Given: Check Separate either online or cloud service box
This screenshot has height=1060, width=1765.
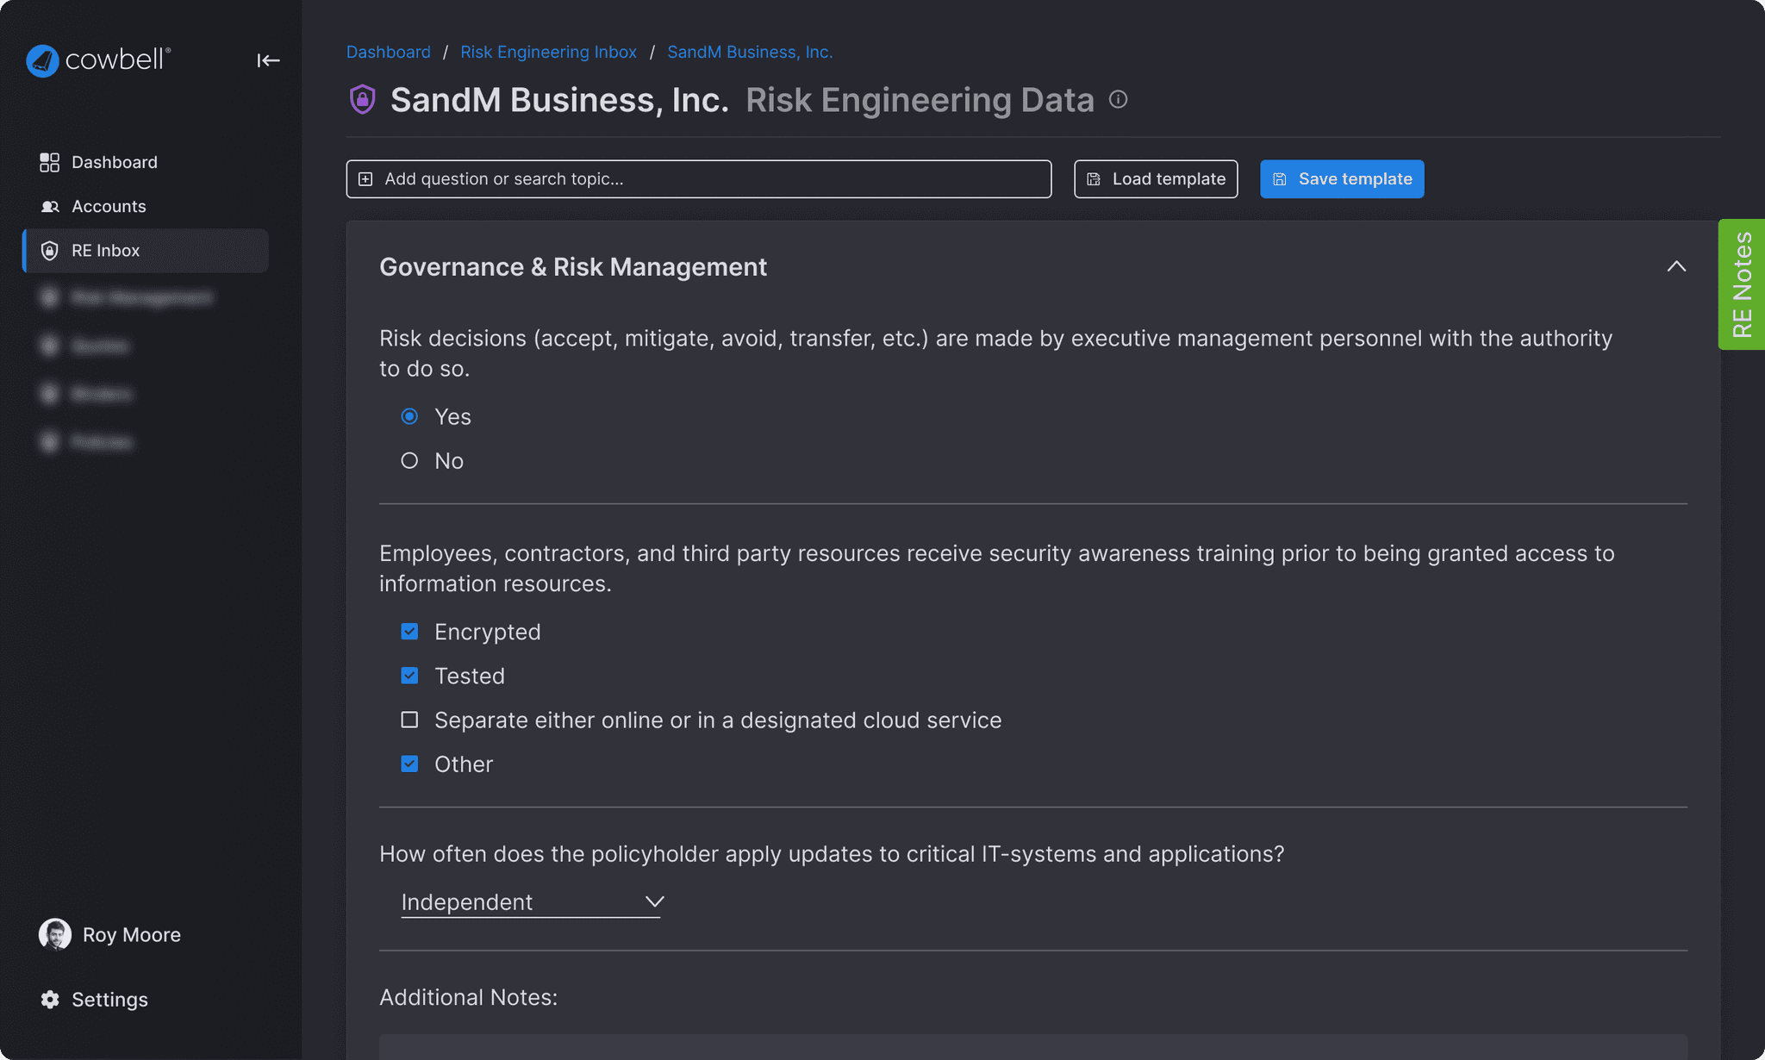Looking at the screenshot, I should click(409, 720).
